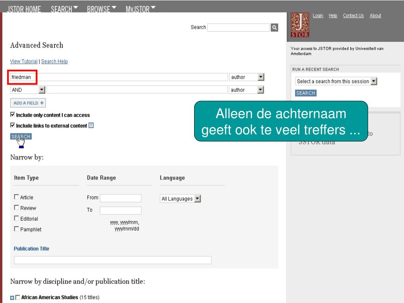
Task: Click the About link
Action: click(375, 15)
